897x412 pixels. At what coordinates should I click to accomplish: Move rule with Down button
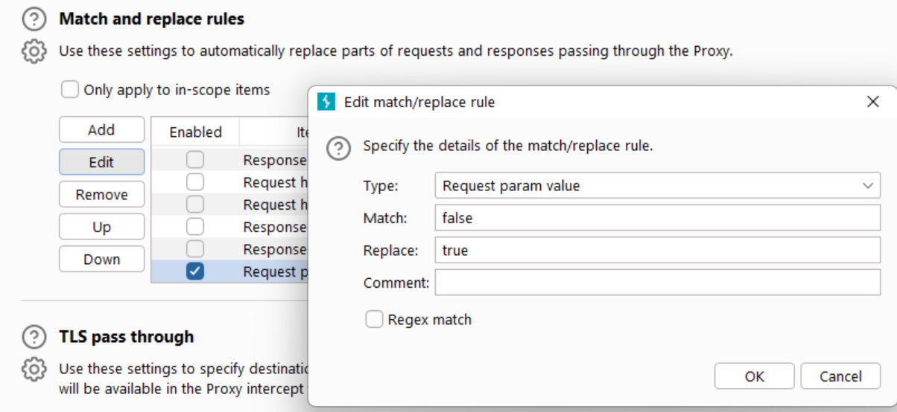click(101, 260)
